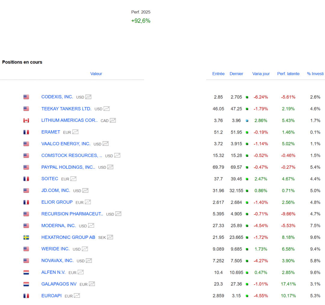This screenshot has height=305, width=325.
Task: Open the chart icon next to WERIDE INC.
Action: [85, 249]
